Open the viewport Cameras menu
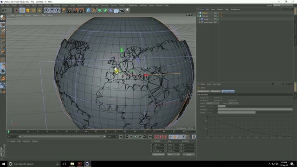 point(19,15)
